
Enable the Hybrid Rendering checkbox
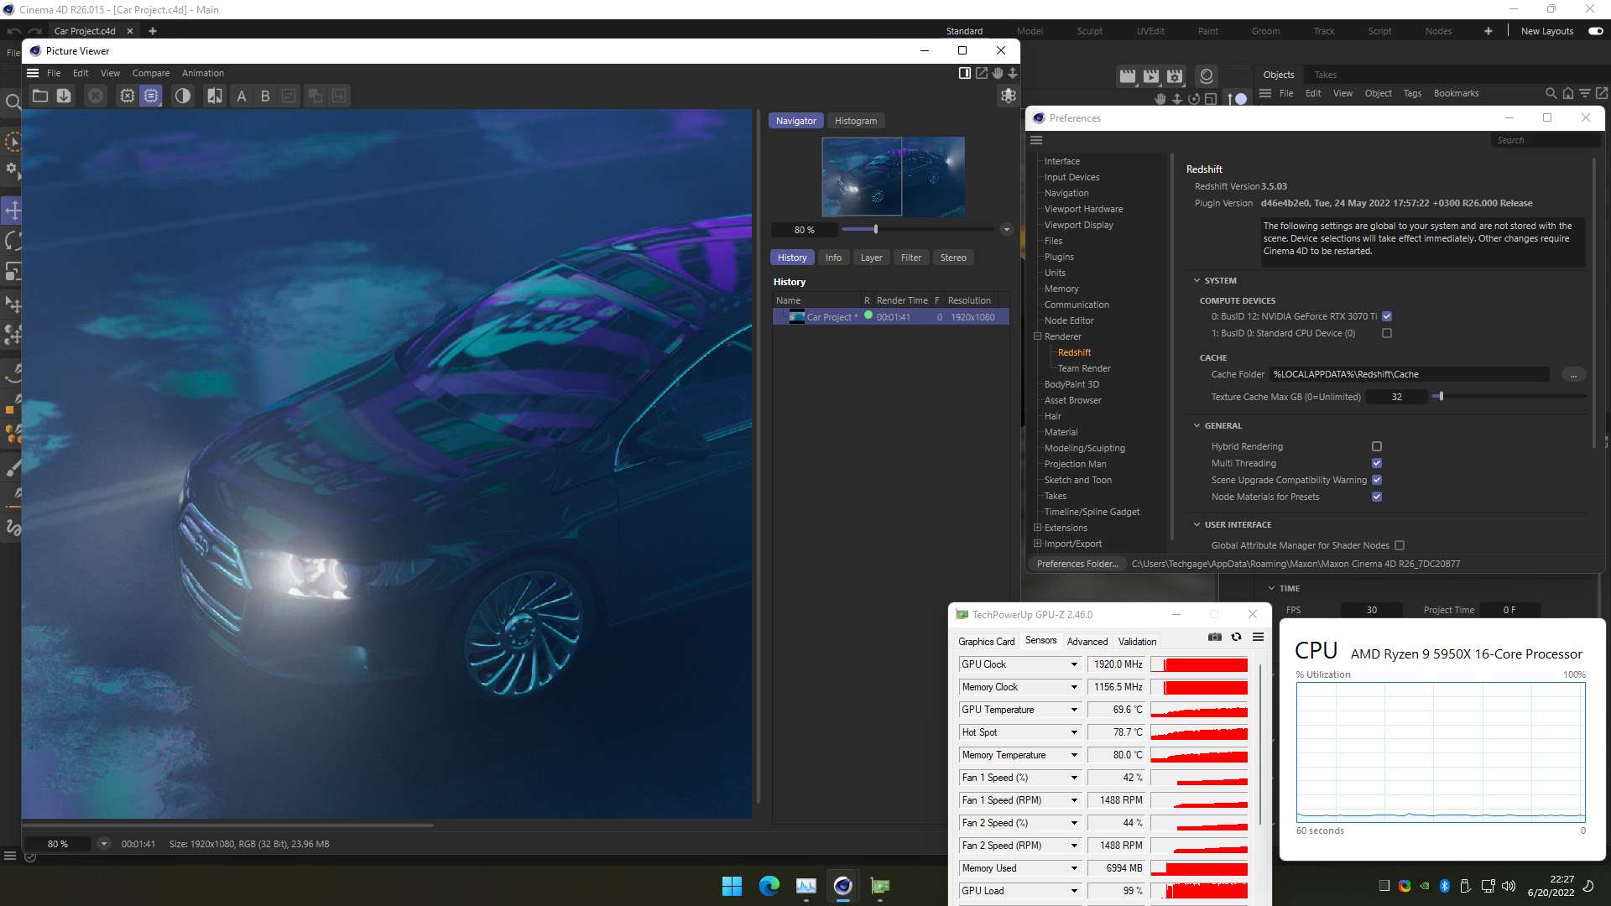1376,446
